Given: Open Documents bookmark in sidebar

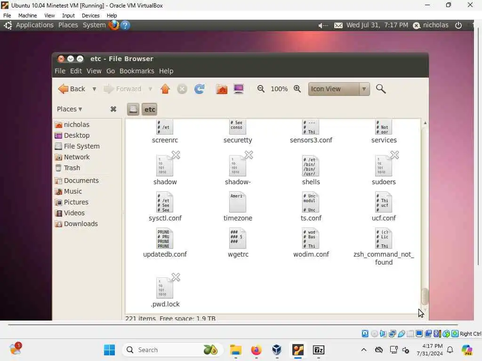Looking at the screenshot, I should (77, 180).
